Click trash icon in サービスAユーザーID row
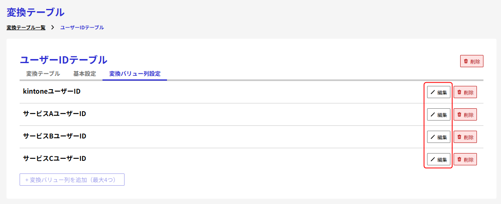This screenshot has width=501, height=204. click(x=459, y=115)
